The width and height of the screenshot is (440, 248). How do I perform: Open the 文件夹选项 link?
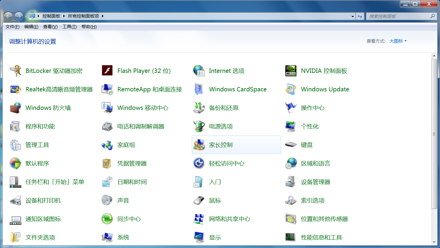tap(40, 238)
